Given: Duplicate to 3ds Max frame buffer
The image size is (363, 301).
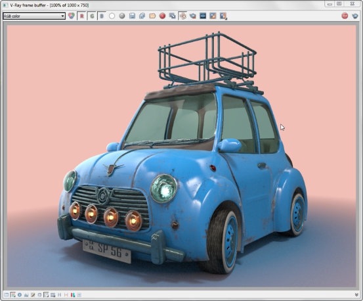Looking at the screenshot, I should point(173,16).
